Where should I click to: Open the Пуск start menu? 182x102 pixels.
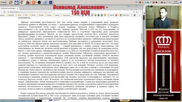point(3,2)
